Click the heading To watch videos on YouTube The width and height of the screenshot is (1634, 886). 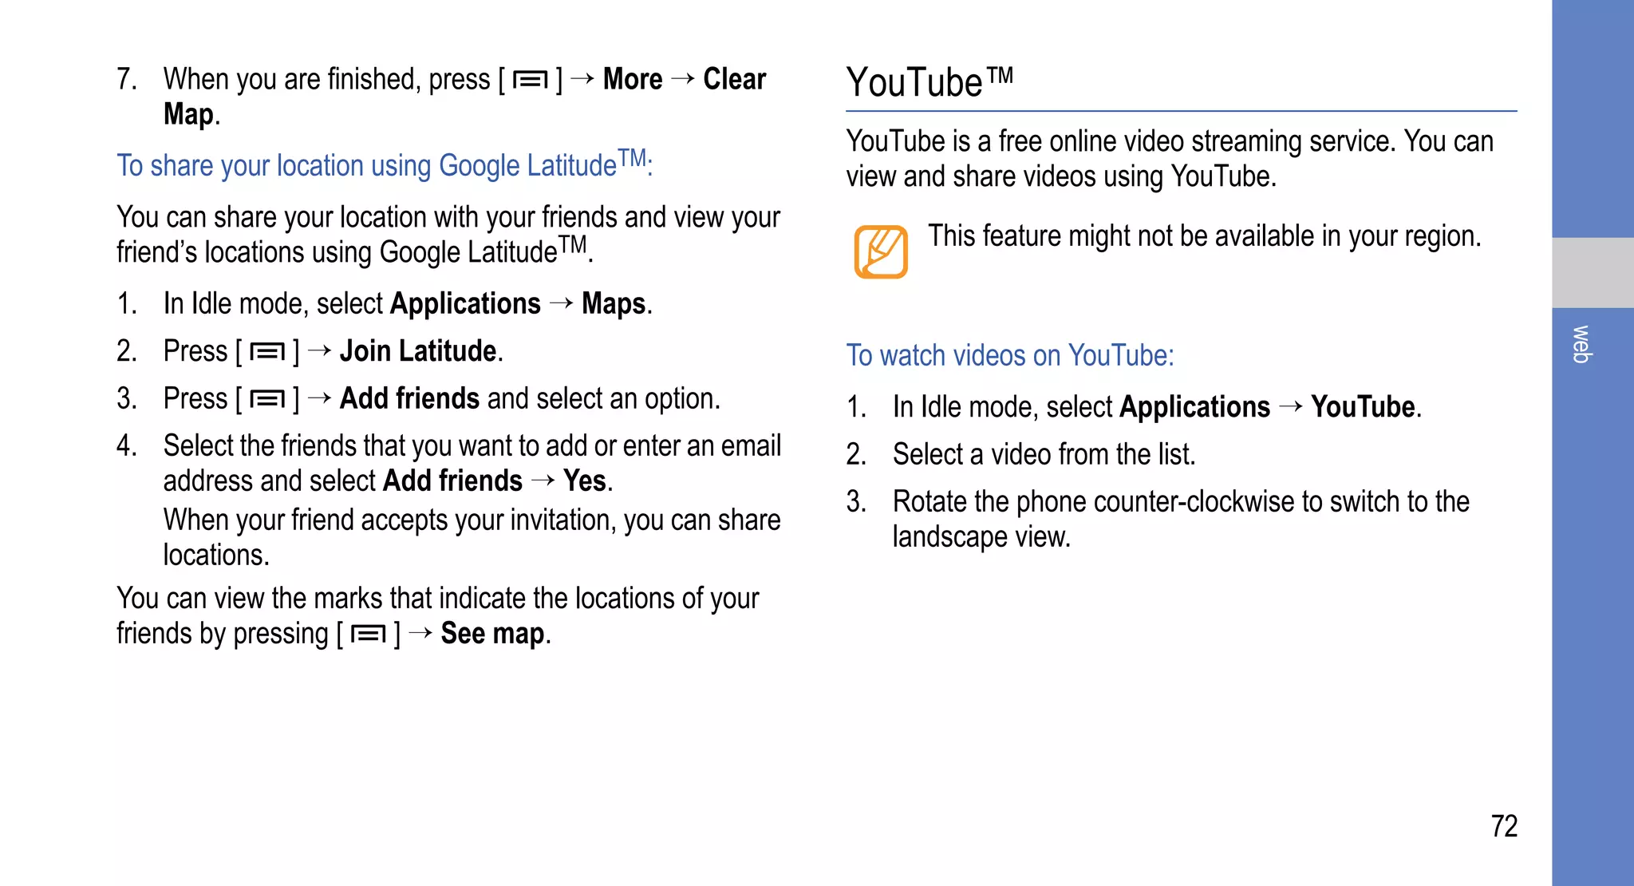pos(1010,355)
